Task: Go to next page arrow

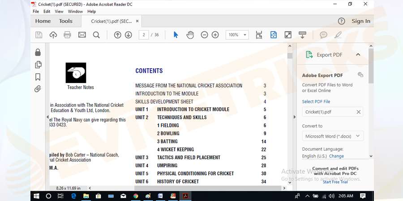Action: [x=129, y=35]
